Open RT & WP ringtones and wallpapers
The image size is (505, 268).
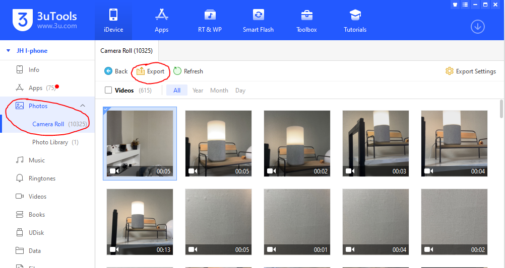210,21
